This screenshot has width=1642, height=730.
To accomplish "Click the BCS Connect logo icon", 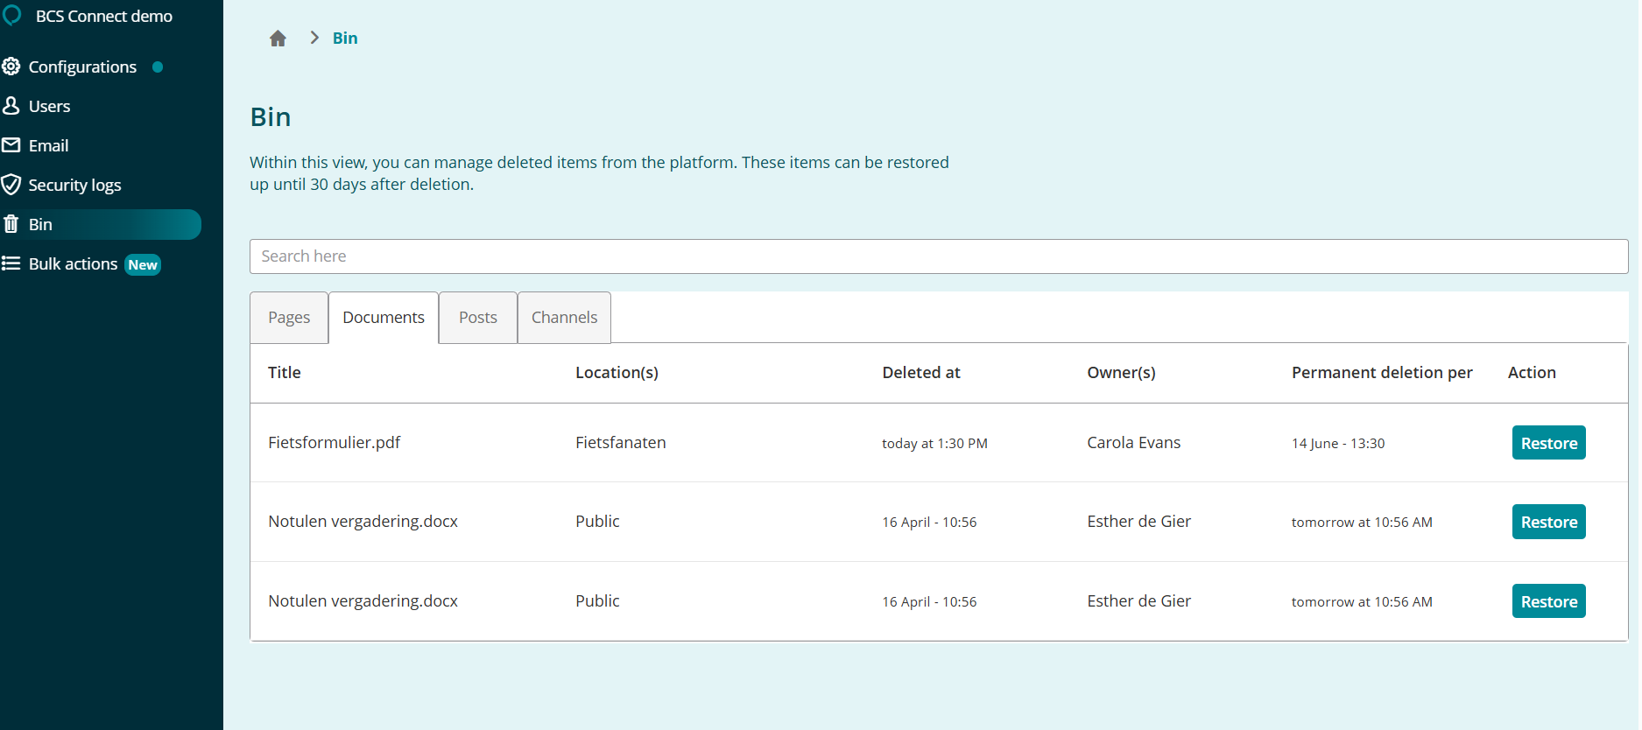I will coord(12,15).
